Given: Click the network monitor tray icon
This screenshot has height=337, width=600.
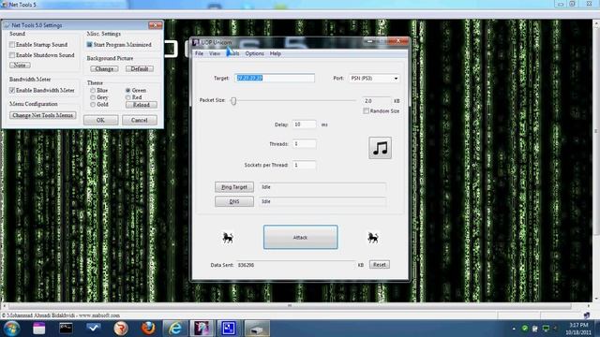Looking at the screenshot, I should (x=546, y=329).
